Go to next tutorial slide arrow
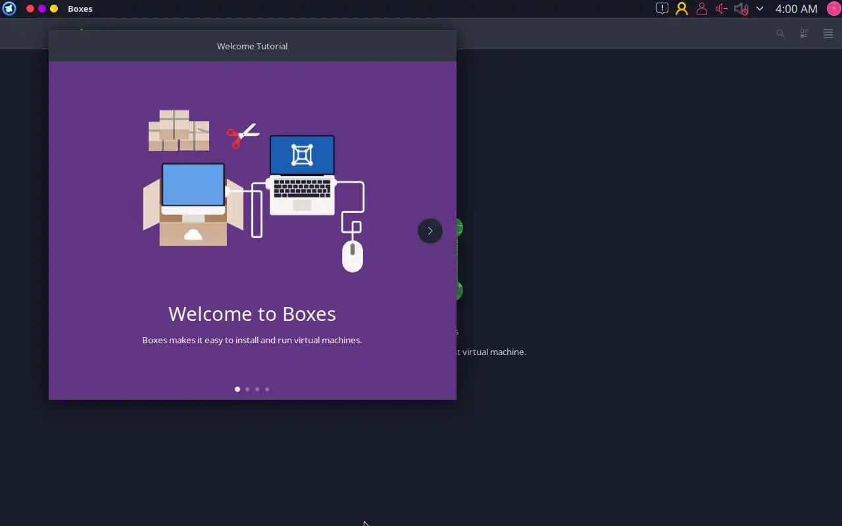Screen dimensions: 842x526 pyautogui.click(x=430, y=231)
